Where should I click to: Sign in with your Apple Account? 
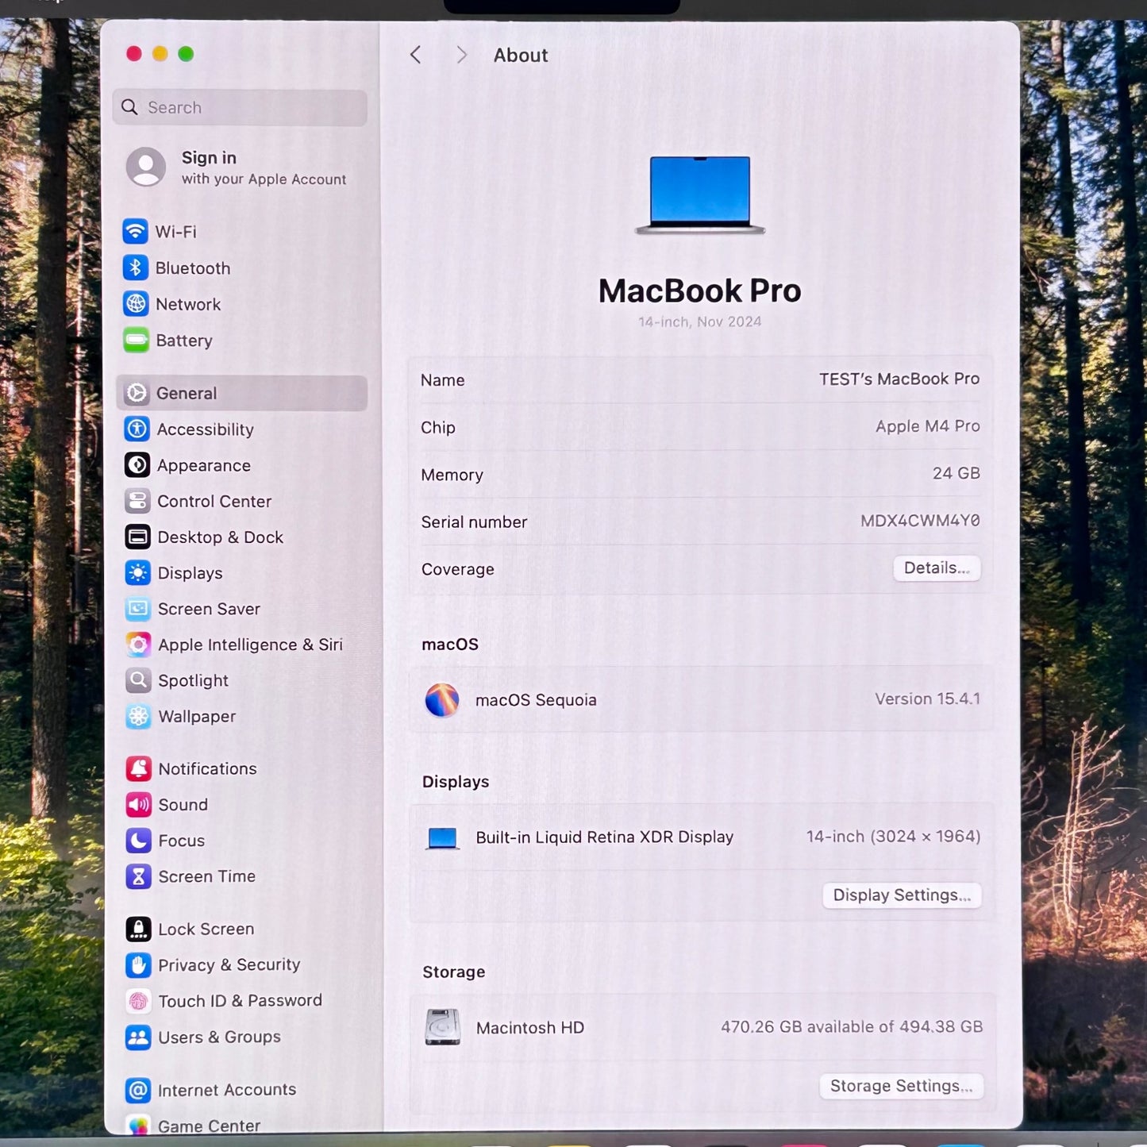pyautogui.click(x=238, y=167)
